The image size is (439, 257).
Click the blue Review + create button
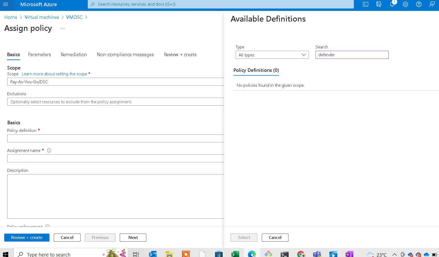point(27,238)
